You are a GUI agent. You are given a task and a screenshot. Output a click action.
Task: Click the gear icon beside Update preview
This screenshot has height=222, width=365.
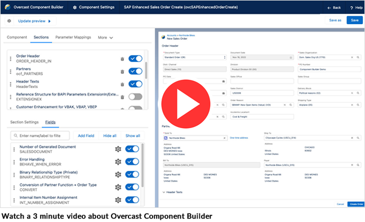pos(9,21)
